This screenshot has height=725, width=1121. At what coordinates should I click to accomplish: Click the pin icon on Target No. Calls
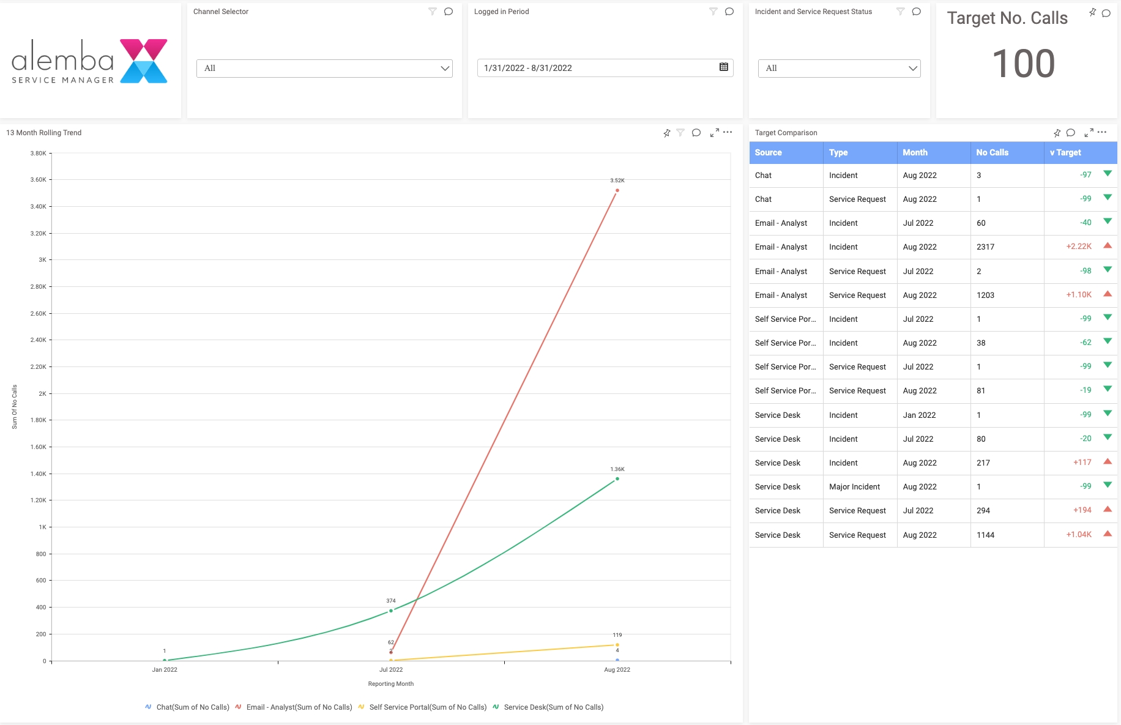tap(1092, 12)
